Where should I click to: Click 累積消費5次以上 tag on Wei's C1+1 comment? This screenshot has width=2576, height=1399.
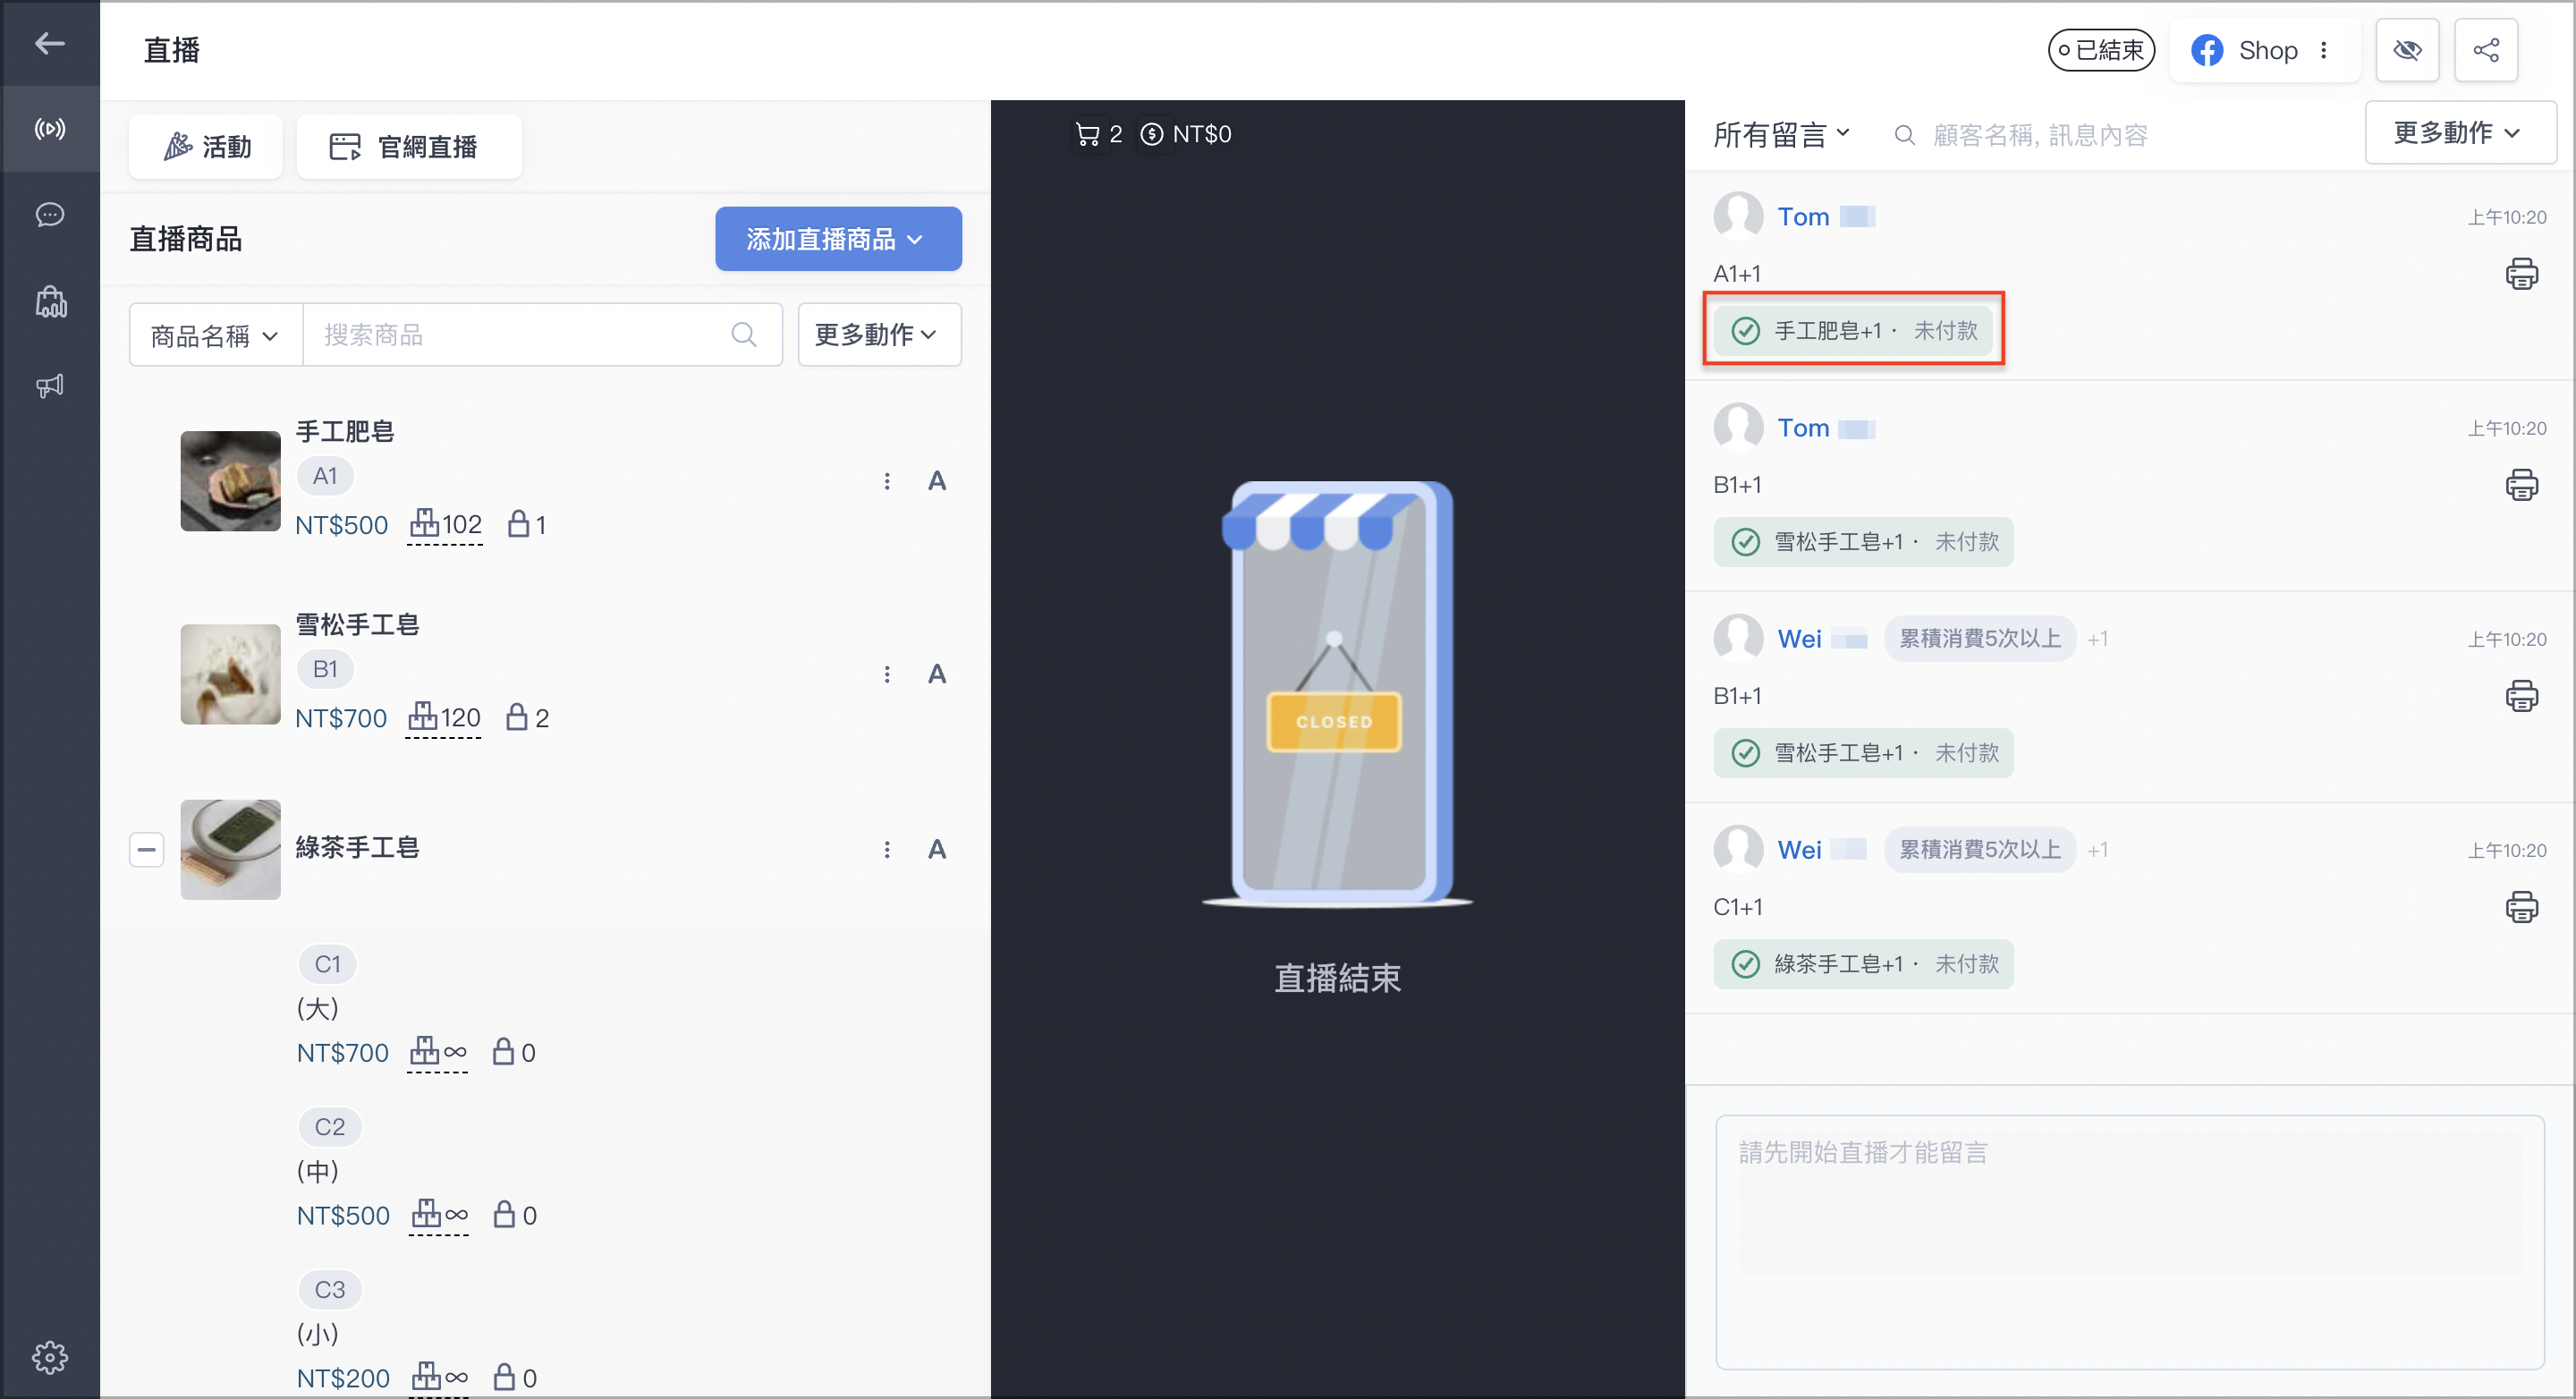(x=1980, y=849)
